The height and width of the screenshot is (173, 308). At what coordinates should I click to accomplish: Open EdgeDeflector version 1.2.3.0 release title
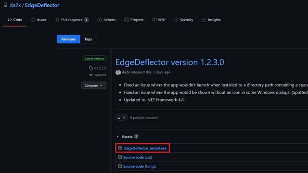point(170,62)
